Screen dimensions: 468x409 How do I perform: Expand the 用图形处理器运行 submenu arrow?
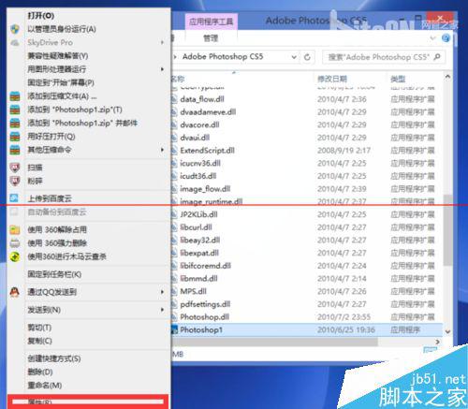click(162, 69)
